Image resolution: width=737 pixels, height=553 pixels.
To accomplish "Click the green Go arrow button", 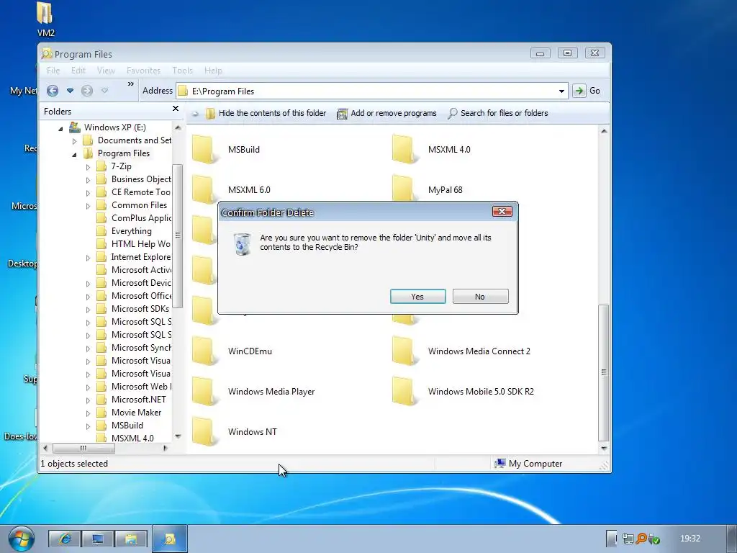I will point(579,91).
